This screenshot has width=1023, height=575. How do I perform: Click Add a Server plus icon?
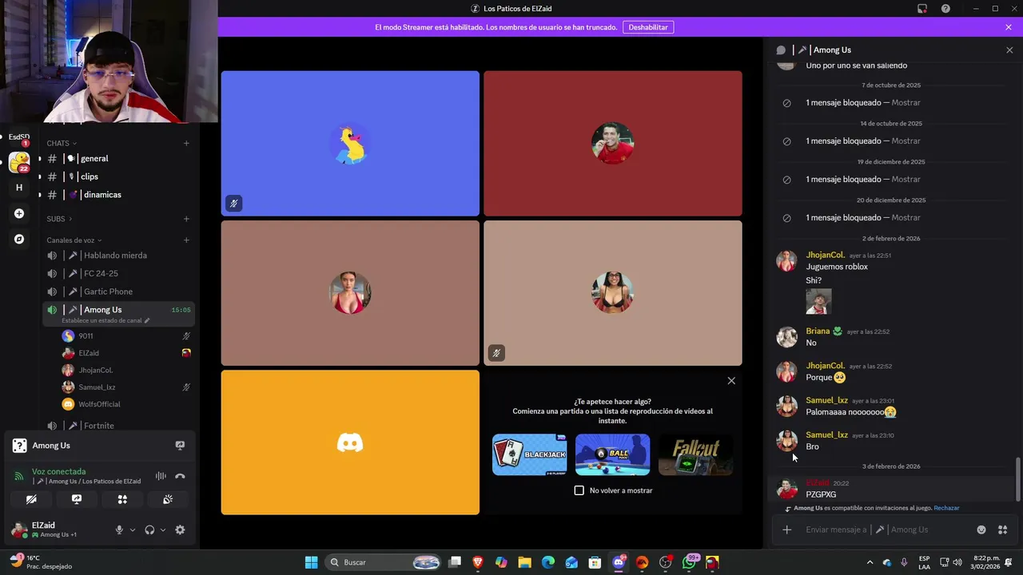pyautogui.click(x=19, y=213)
